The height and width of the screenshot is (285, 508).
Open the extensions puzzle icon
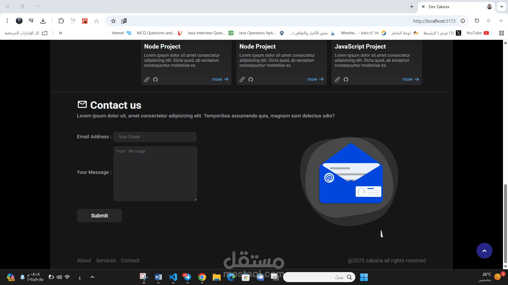(61, 21)
